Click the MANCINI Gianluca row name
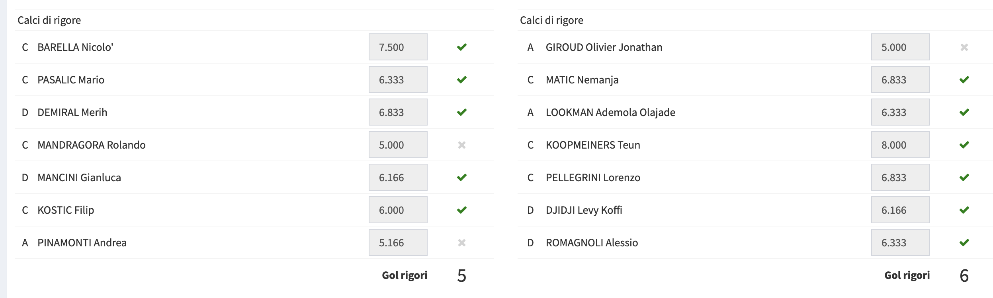Viewport: 993px width, 298px height. coord(79,178)
